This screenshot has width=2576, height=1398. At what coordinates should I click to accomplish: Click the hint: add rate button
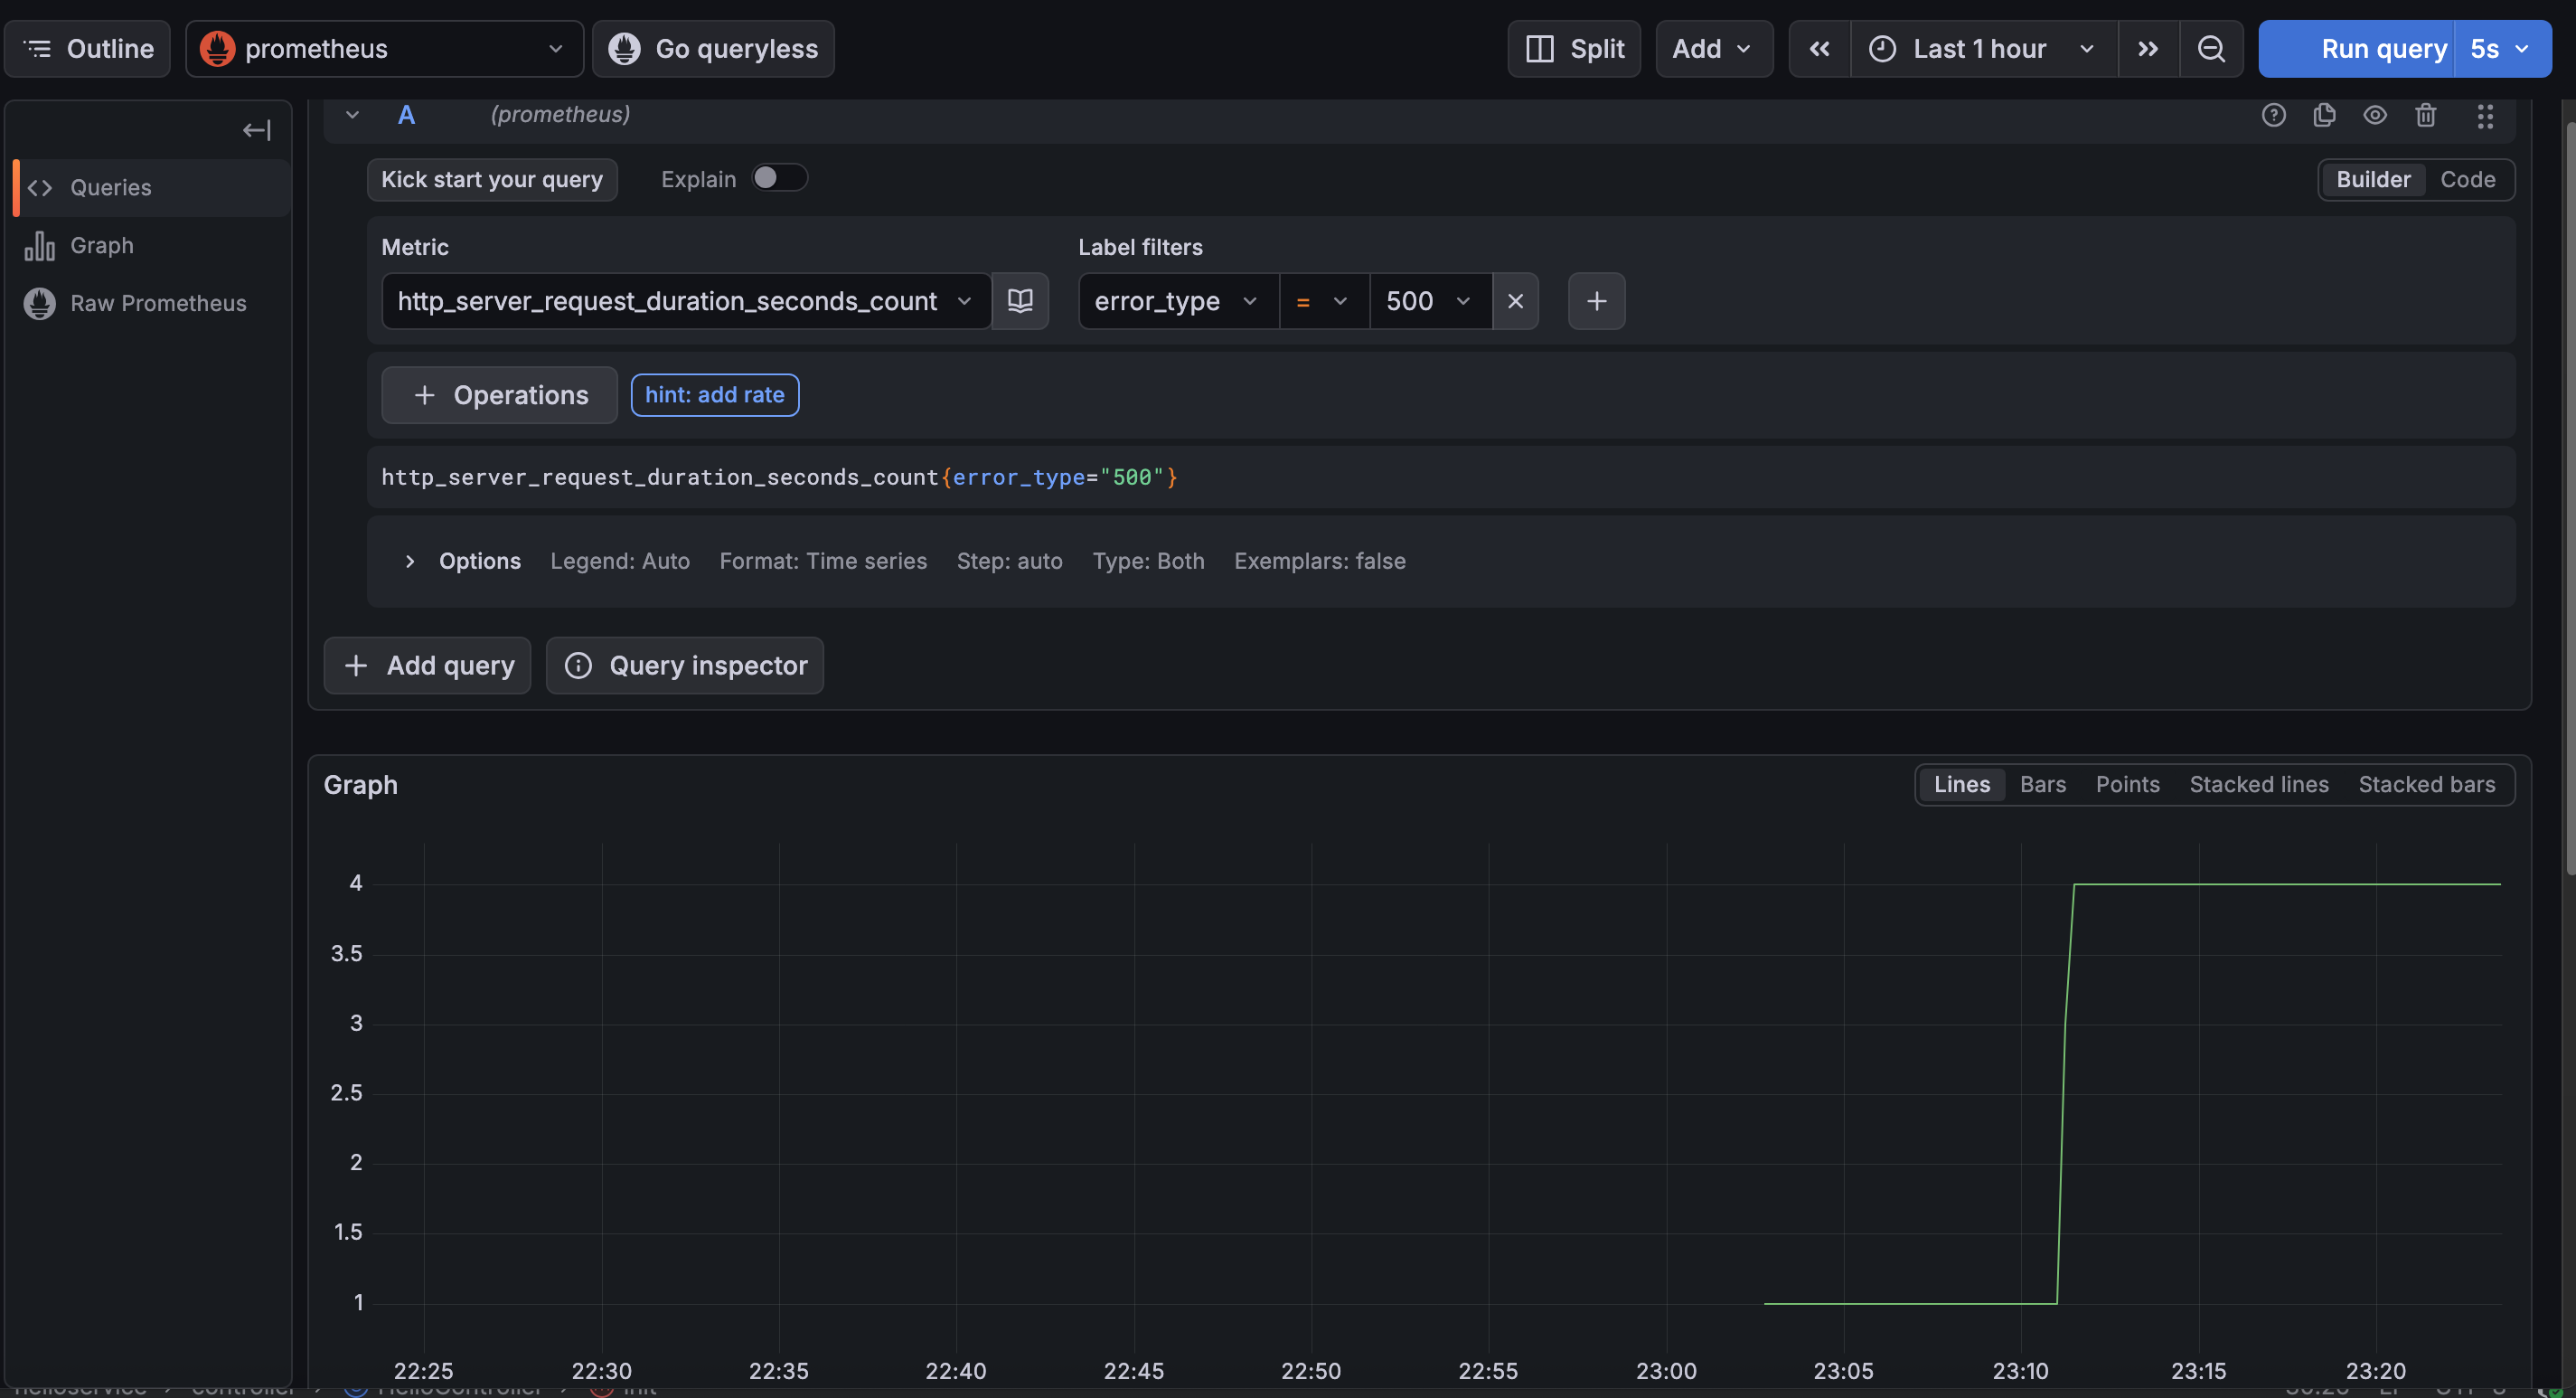point(714,395)
